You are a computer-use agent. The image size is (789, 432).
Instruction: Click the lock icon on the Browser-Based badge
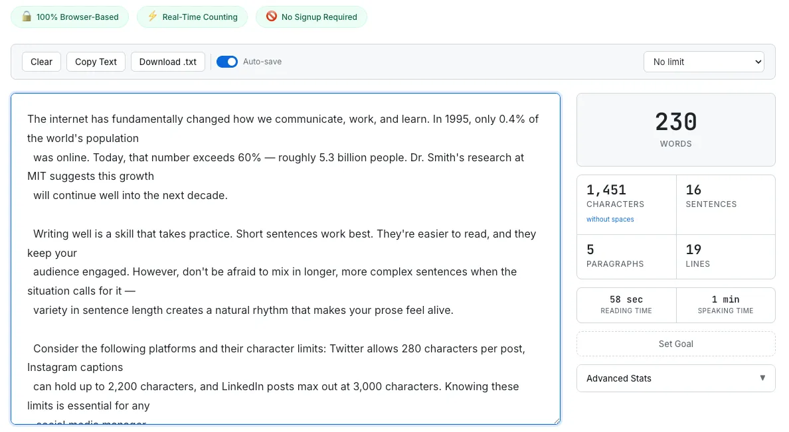(27, 17)
